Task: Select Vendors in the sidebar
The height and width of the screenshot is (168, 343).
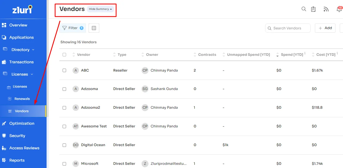Action: [23, 111]
